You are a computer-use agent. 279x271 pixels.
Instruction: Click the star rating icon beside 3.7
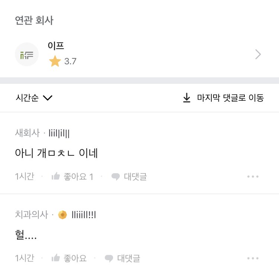55,61
